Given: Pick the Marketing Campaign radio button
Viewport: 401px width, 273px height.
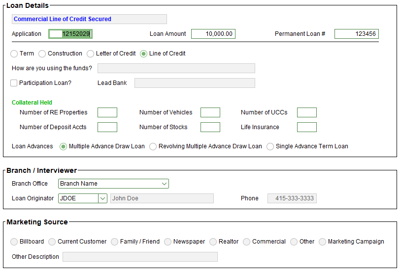Looking at the screenshot, I should click(323, 242).
